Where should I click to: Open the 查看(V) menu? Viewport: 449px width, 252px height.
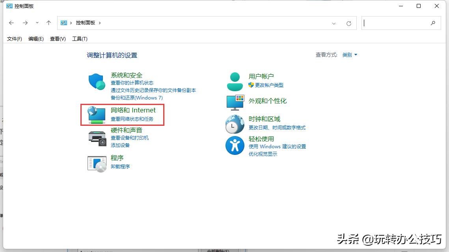click(58, 39)
